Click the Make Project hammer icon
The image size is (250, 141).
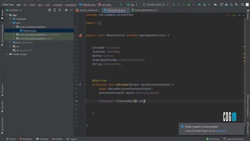121,5
